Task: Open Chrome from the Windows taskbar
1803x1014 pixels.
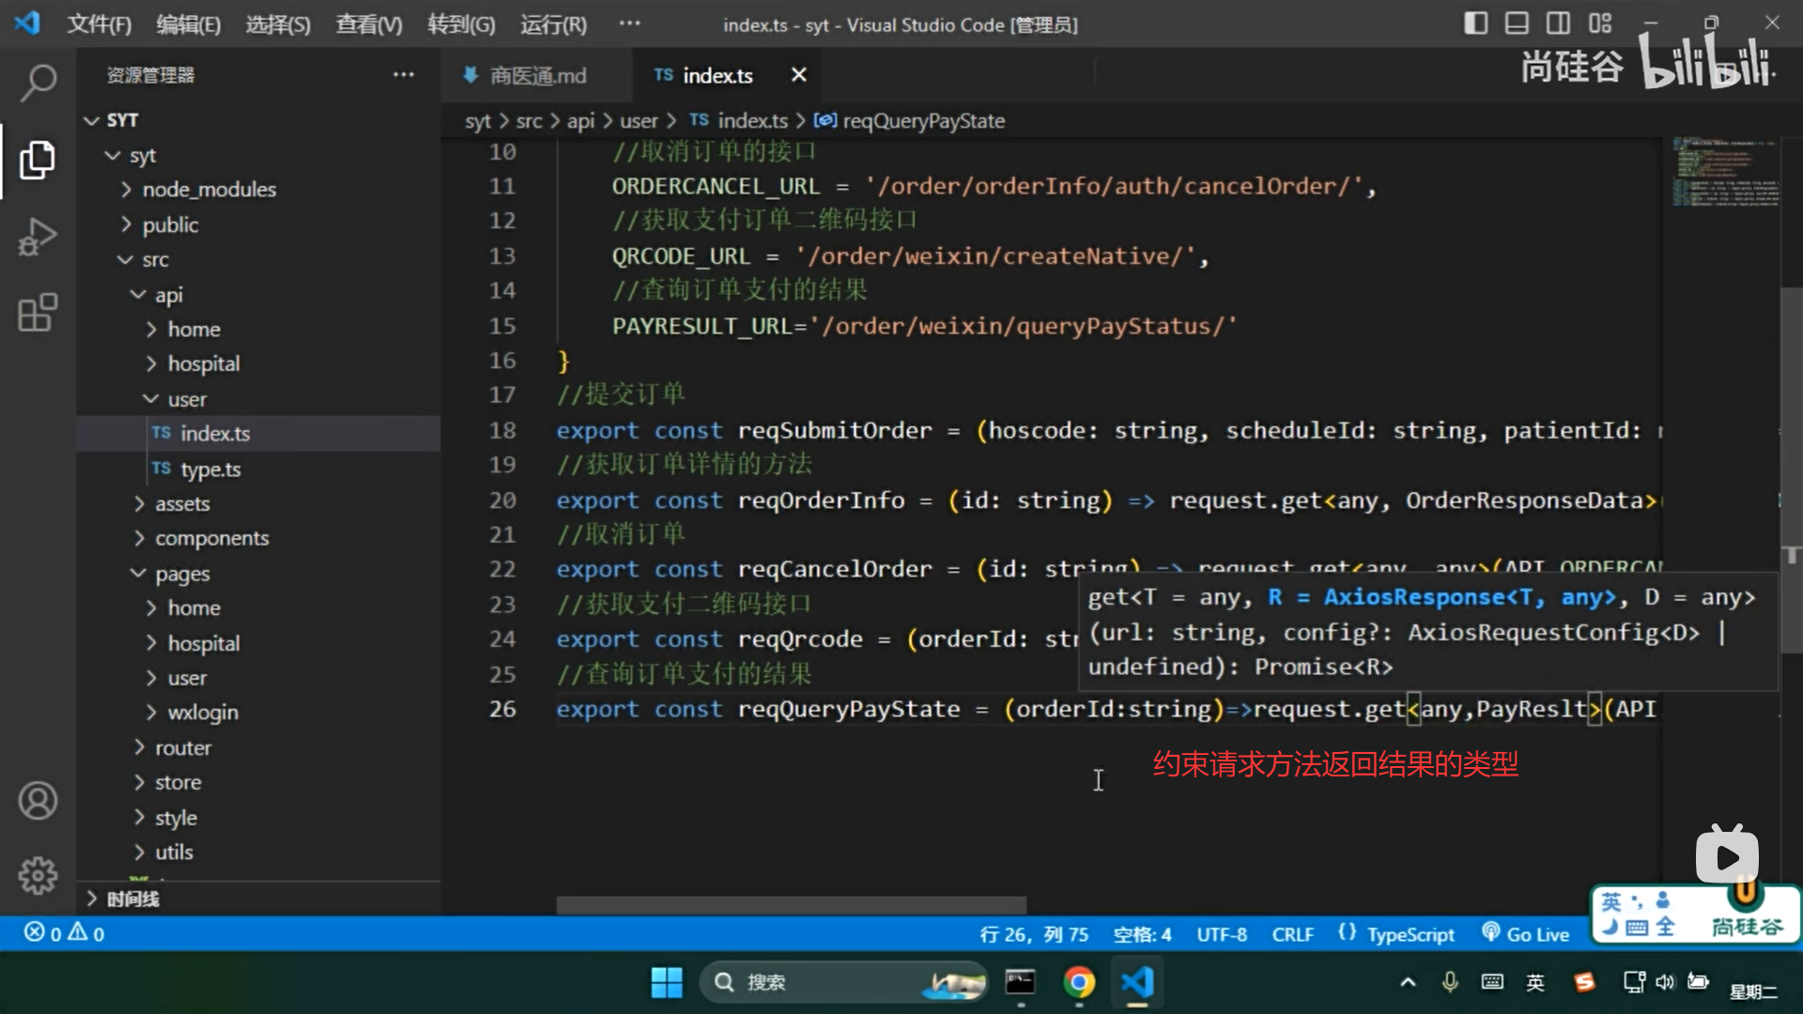Action: (x=1079, y=982)
